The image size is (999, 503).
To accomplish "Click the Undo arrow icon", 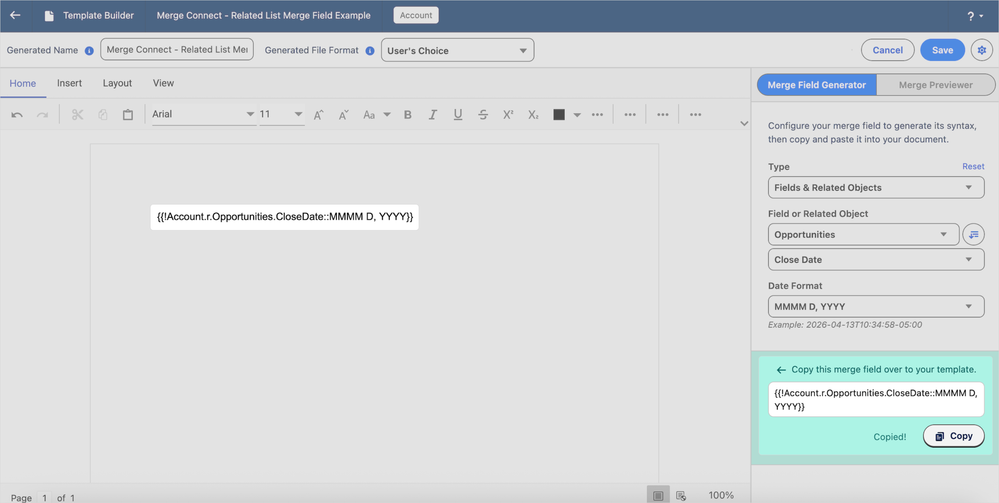I will click(x=17, y=115).
